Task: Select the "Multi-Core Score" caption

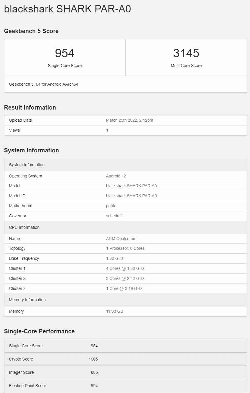Action: pos(186,66)
